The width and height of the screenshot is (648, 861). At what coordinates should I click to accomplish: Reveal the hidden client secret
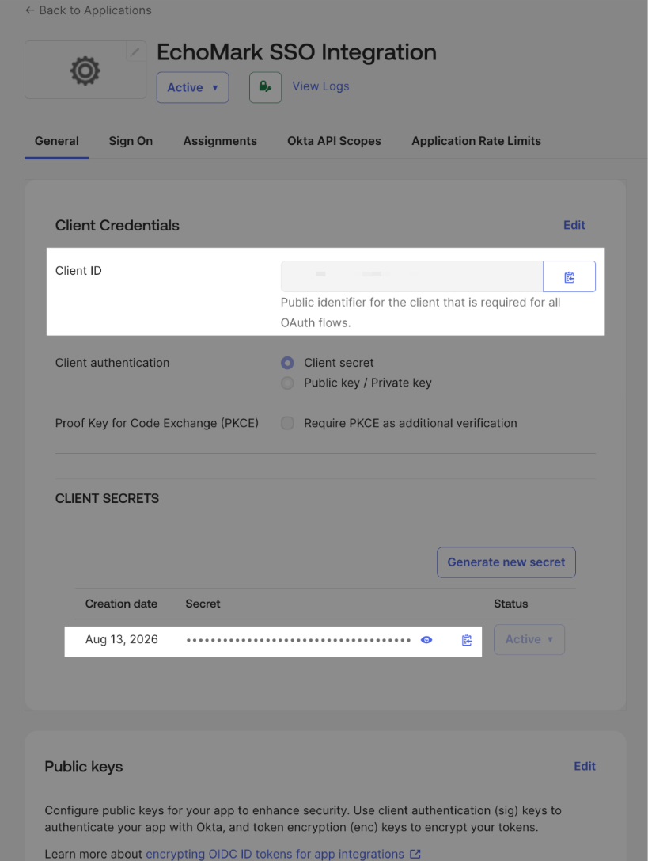[426, 640]
